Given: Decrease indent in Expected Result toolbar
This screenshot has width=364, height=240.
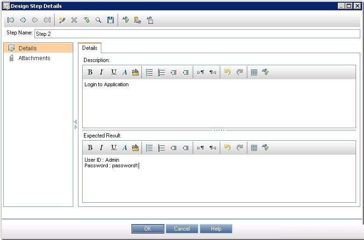Looking at the screenshot, I should click(186, 148).
